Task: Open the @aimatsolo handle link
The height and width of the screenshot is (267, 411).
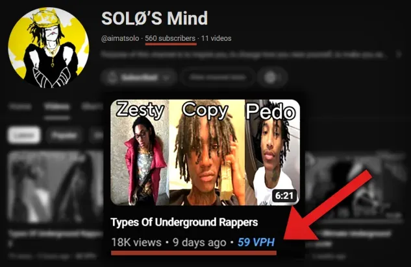Action: 120,38
